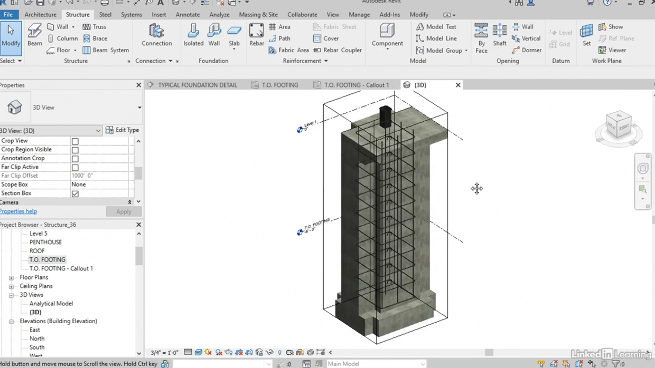655x368 pixels.
Task: Click the 3/4" = 1'-0" view scale
Action: pos(164,353)
